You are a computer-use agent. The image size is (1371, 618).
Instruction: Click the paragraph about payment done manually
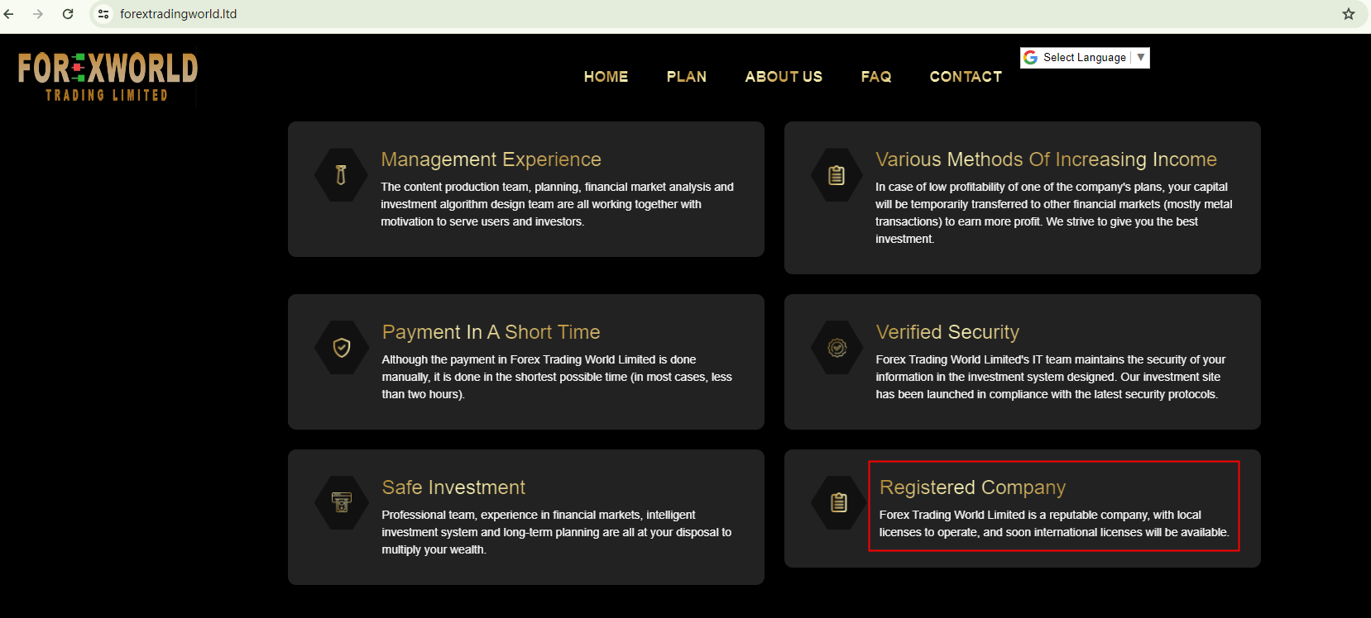click(557, 377)
